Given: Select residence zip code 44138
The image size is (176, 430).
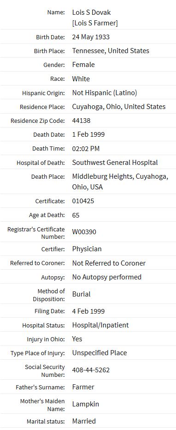Looking at the screenshot, I should 81,121.
